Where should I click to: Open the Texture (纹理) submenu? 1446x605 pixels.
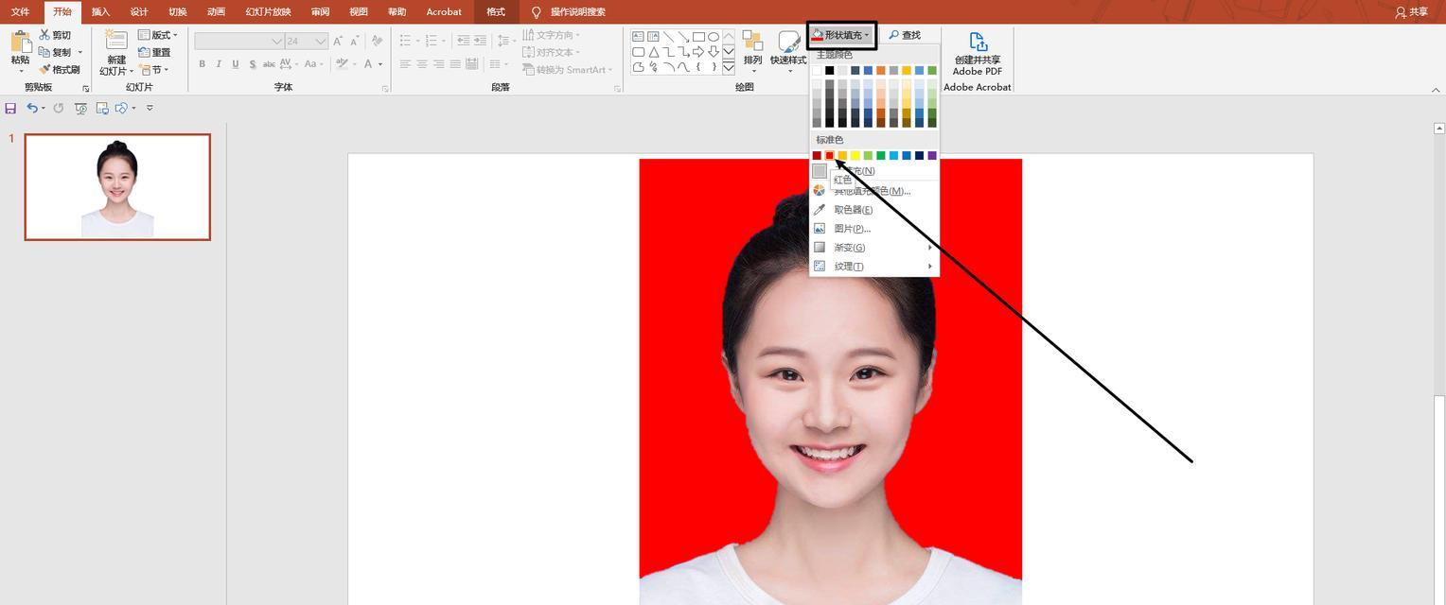tap(873, 267)
